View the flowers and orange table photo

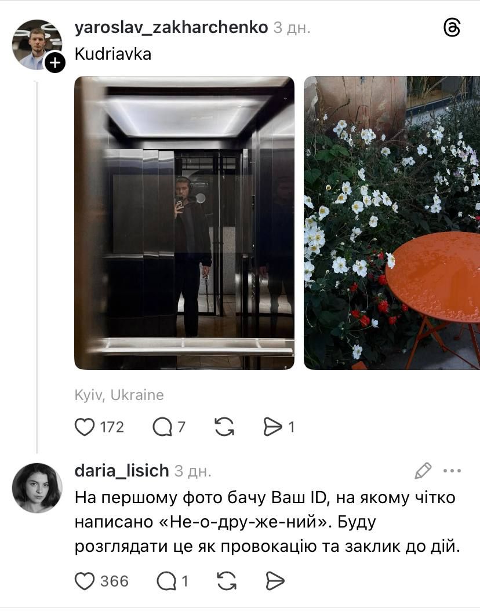(x=392, y=223)
